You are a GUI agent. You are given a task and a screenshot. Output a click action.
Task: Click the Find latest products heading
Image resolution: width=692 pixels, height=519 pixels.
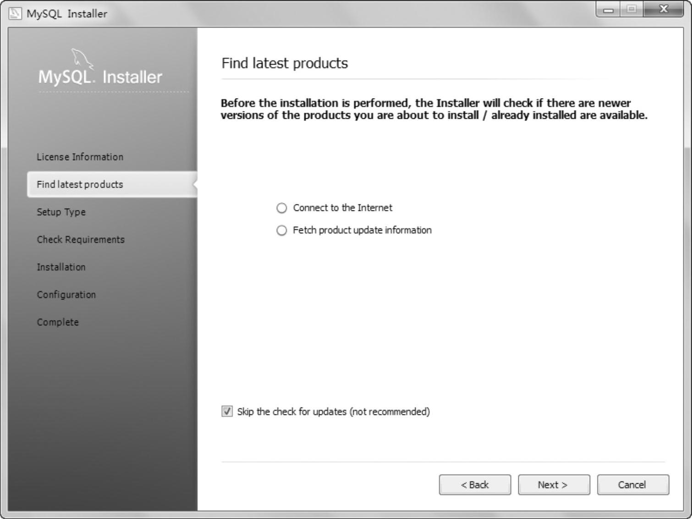click(285, 63)
